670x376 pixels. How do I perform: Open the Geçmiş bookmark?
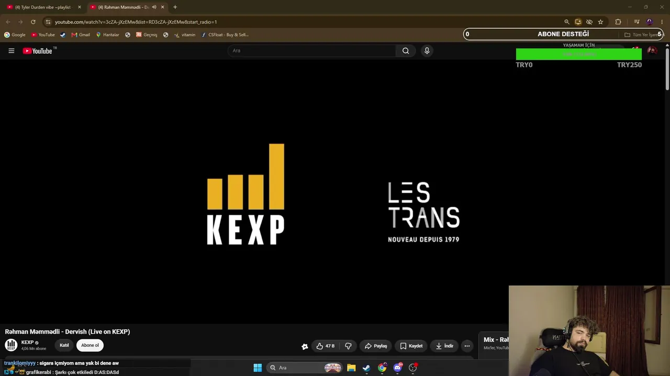[147, 35]
